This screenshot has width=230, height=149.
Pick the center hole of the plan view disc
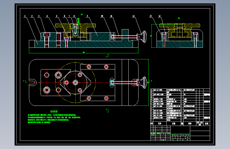[x=75, y=82]
